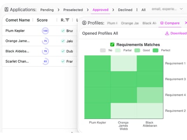Viewport: 187px width, 140px height.
Task: Switch to the Preselected tab
Action: click(73, 10)
